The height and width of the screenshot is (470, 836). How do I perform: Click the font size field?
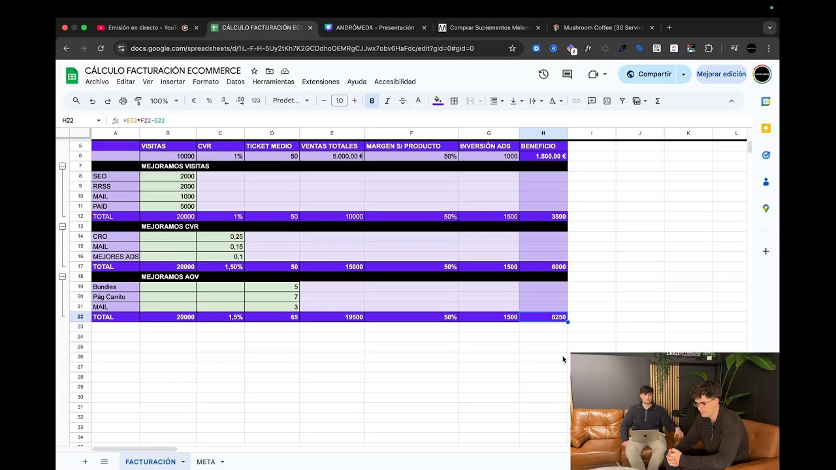pyautogui.click(x=339, y=101)
